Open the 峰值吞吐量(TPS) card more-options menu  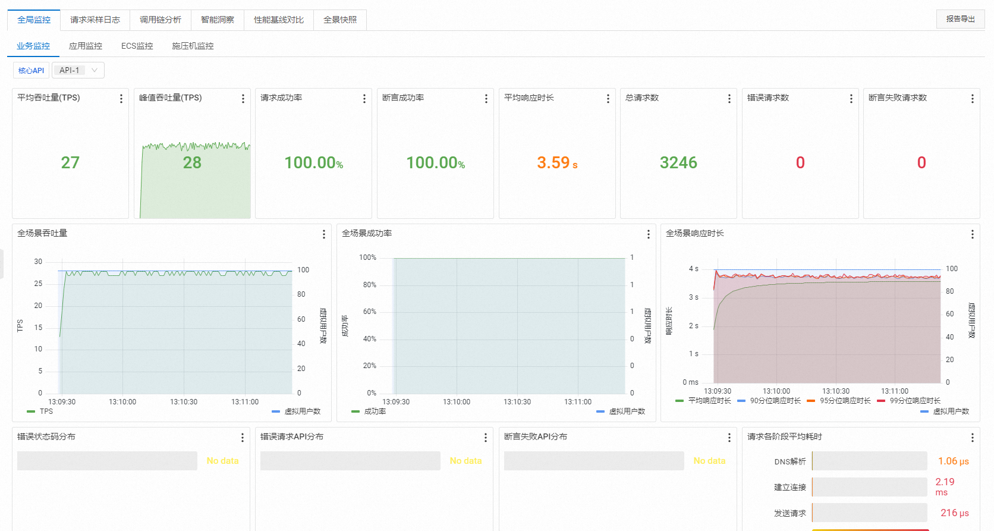point(243,99)
